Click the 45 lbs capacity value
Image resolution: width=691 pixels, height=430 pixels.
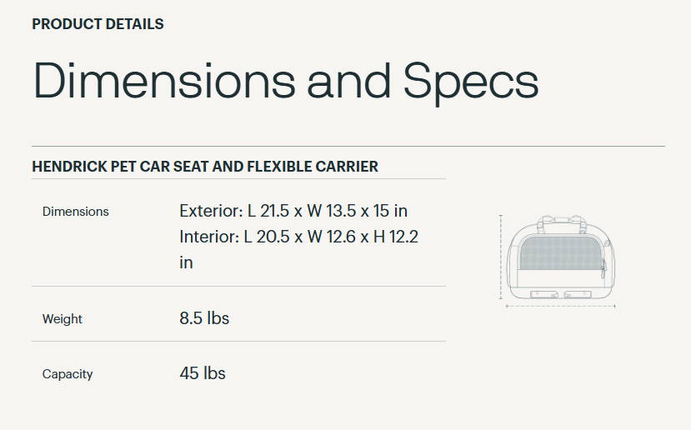(203, 373)
